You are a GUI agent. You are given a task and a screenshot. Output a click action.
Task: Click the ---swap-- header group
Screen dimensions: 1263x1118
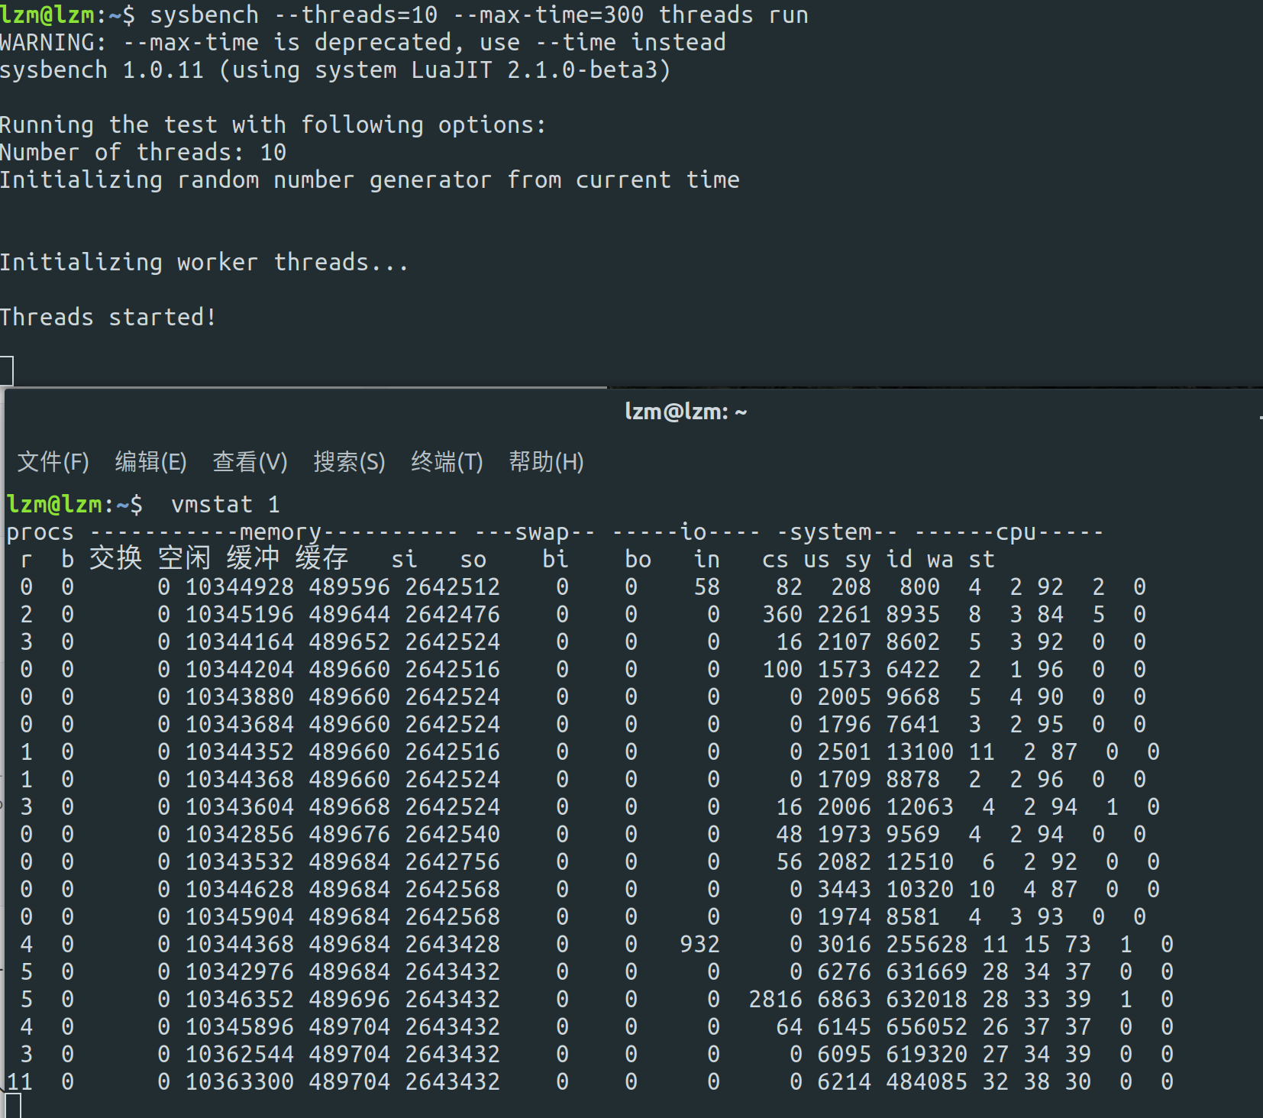coord(535,532)
